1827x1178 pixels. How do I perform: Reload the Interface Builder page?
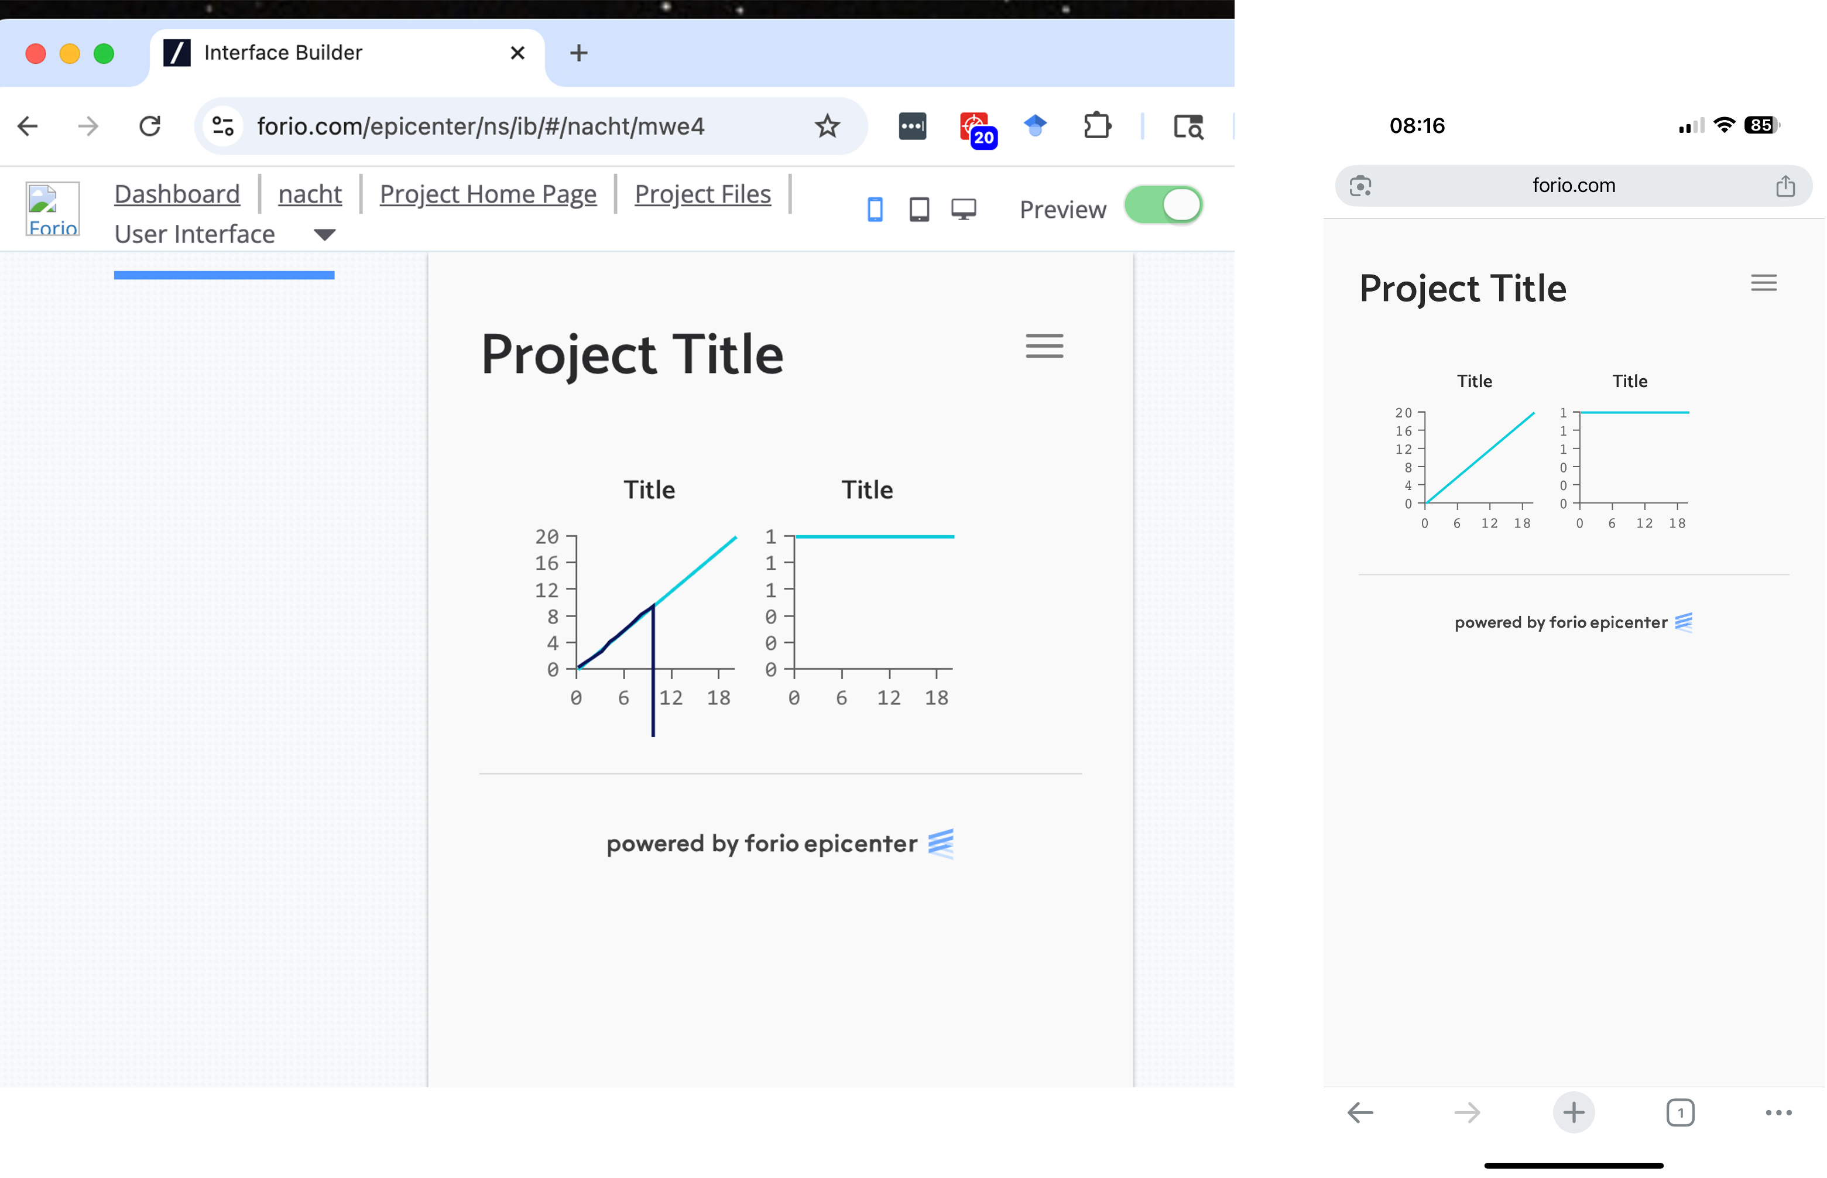[x=150, y=125]
